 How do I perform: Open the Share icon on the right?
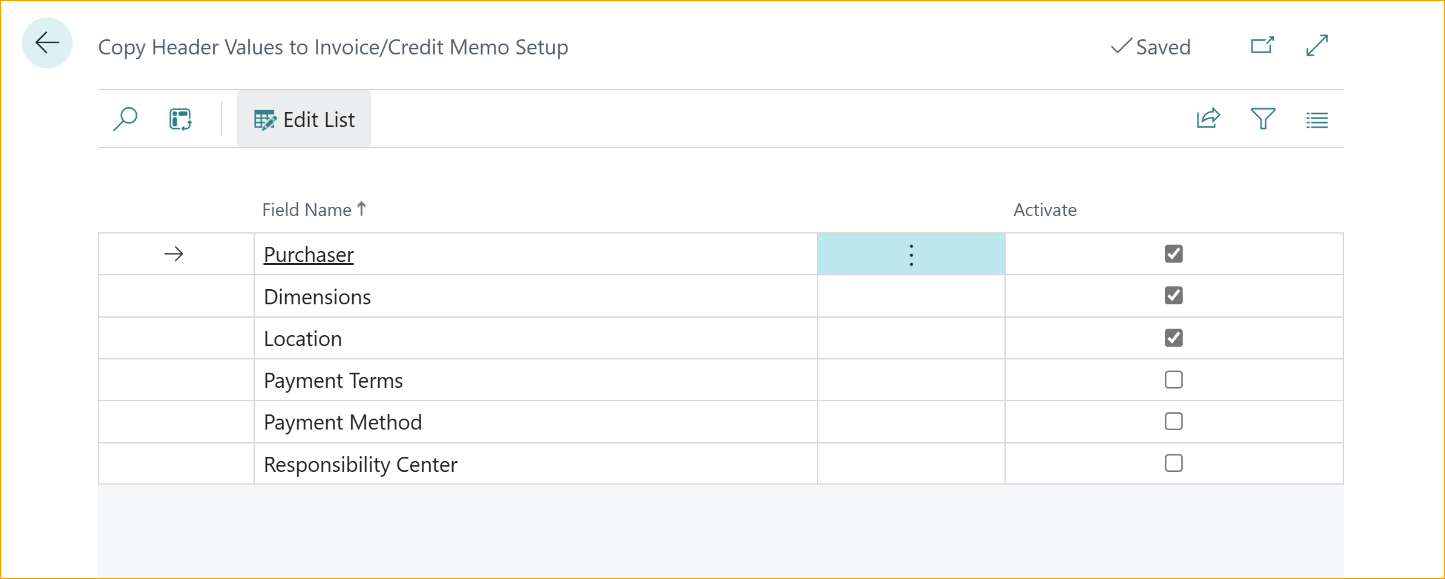[1207, 119]
